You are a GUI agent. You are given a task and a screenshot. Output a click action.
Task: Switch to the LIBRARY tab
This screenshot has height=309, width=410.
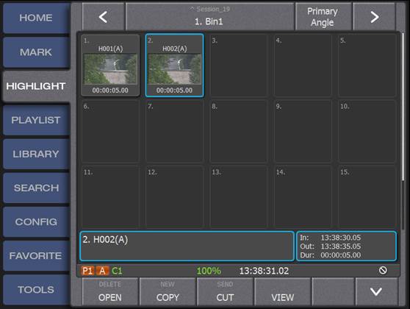(x=36, y=154)
